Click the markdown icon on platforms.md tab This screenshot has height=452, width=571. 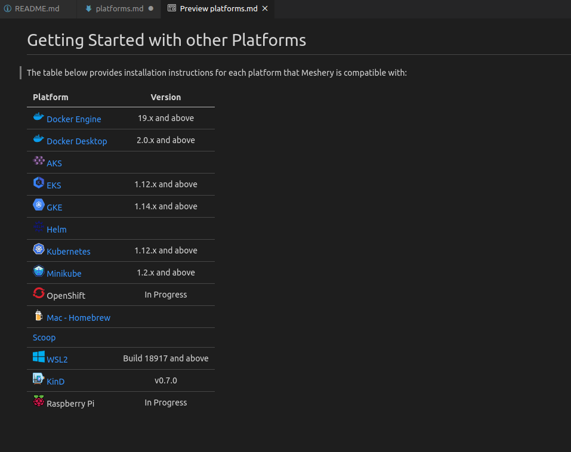(x=88, y=8)
